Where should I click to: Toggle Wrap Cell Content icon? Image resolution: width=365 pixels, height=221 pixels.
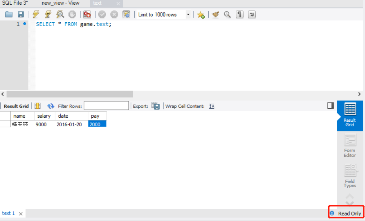click(x=212, y=106)
